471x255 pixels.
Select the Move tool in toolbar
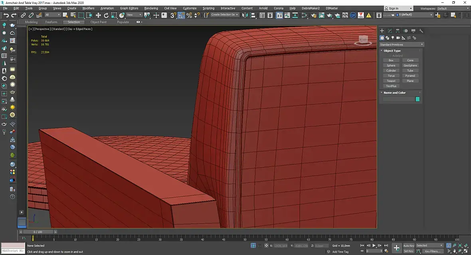pos(98,15)
